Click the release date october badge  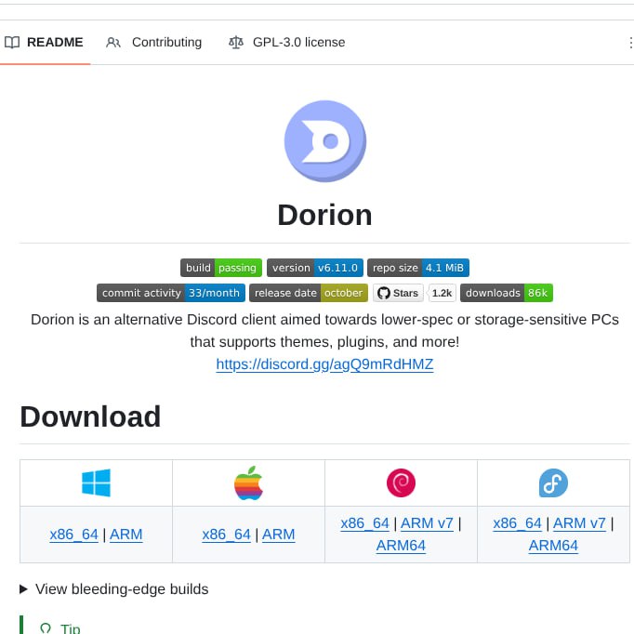309,293
